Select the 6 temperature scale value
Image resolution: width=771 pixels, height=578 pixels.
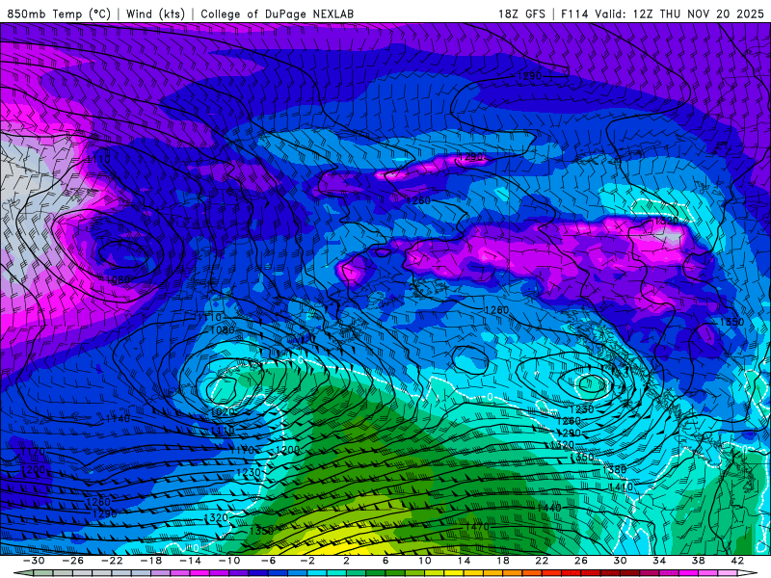[385, 561]
